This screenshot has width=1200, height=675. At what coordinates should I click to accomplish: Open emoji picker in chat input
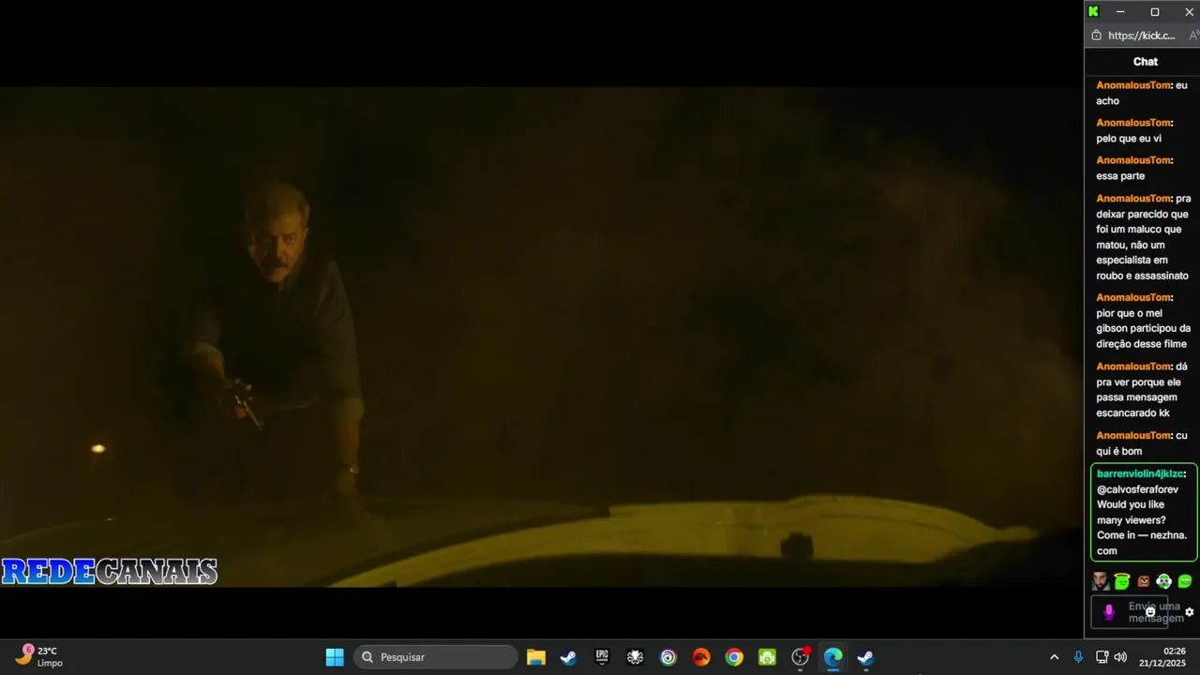[1150, 612]
